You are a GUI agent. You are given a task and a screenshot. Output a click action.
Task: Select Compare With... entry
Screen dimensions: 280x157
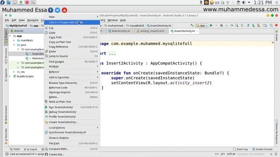pyautogui.click(x=72, y=149)
